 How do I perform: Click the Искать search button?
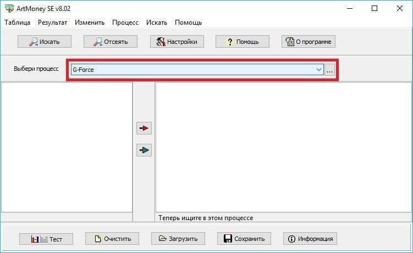pos(45,42)
